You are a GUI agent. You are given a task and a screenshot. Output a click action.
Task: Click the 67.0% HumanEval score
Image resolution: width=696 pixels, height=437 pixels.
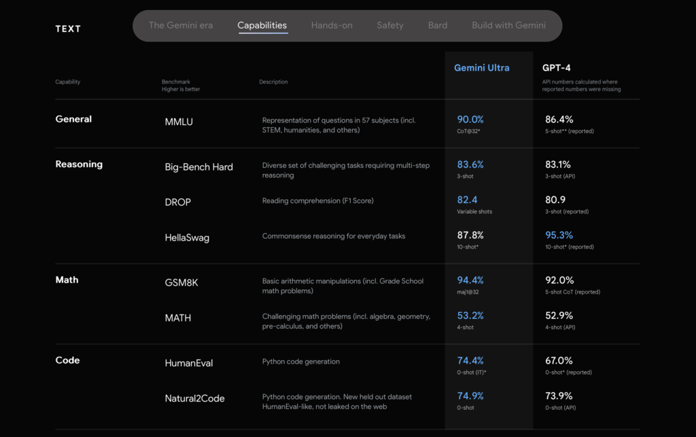pos(559,361)
